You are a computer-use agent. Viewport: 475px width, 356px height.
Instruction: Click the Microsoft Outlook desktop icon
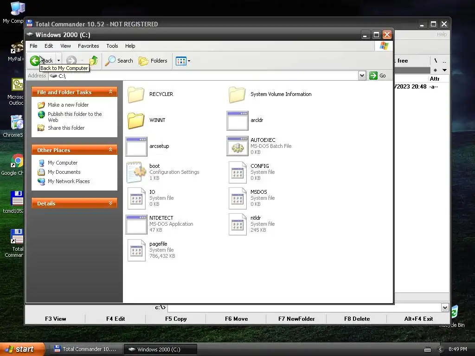(17, 85)
